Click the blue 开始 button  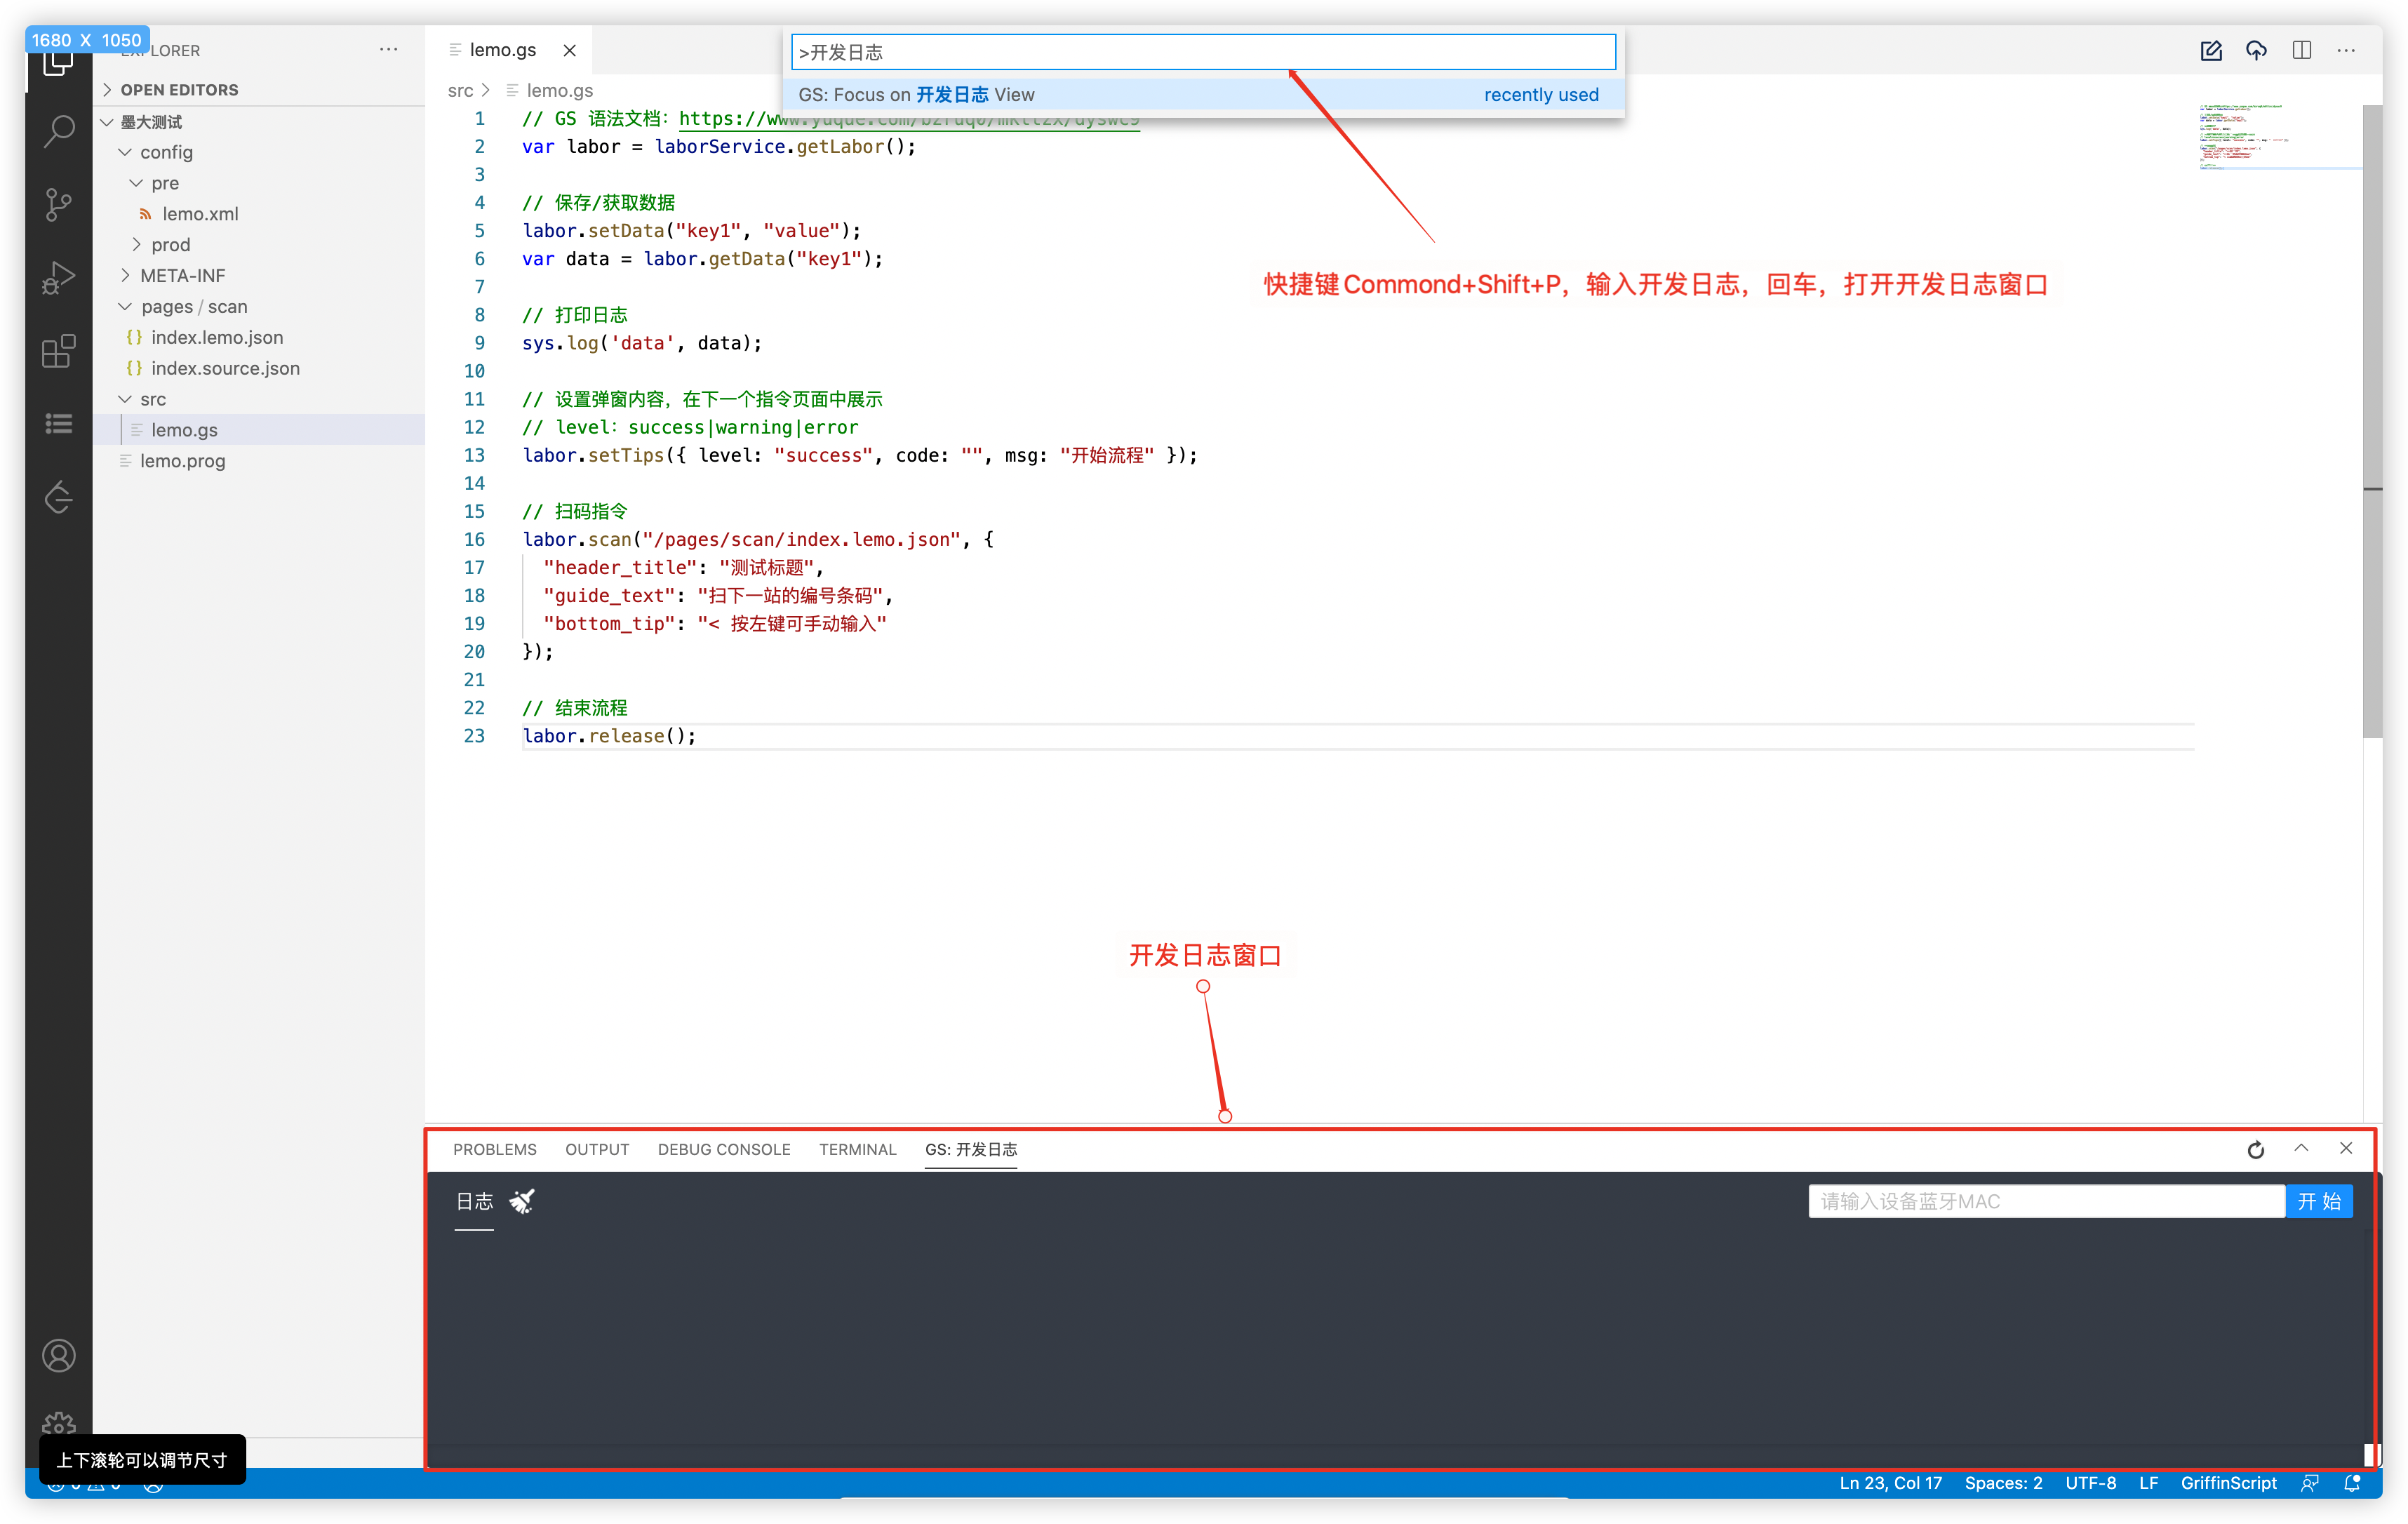pos(2318,1201)
